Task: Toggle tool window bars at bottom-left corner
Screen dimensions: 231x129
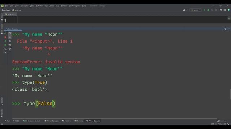Action: click(2, 124)
